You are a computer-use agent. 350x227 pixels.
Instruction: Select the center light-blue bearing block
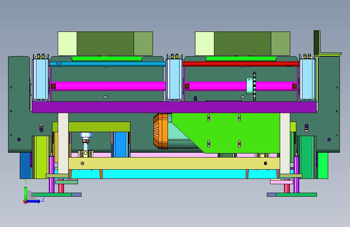174,79
